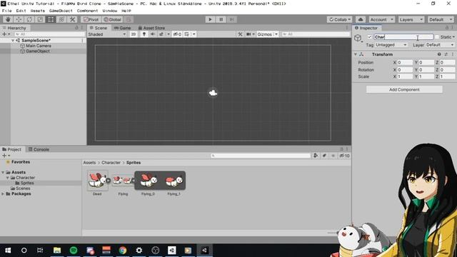457x257 pixels.
Task: Open the Shaded draw mode dropdown
Action: 107,34
